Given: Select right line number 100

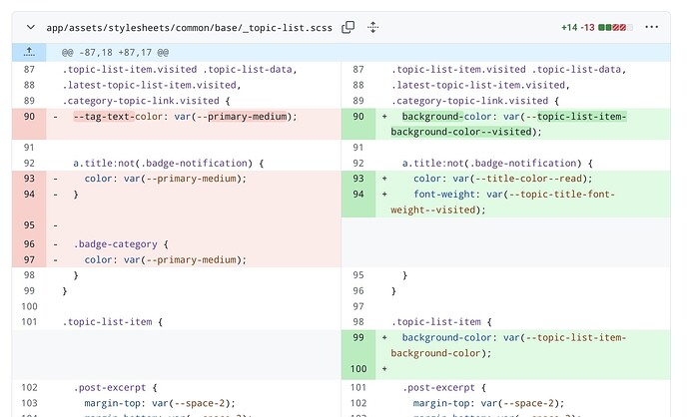Looking at the screenshot, I should 358,369.
